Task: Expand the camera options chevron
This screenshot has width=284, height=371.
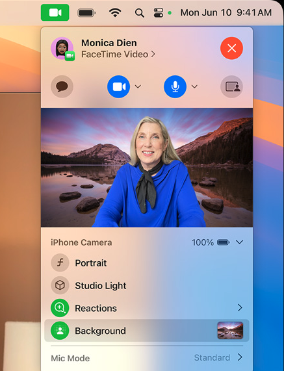Action: click(x=138, y=86)
